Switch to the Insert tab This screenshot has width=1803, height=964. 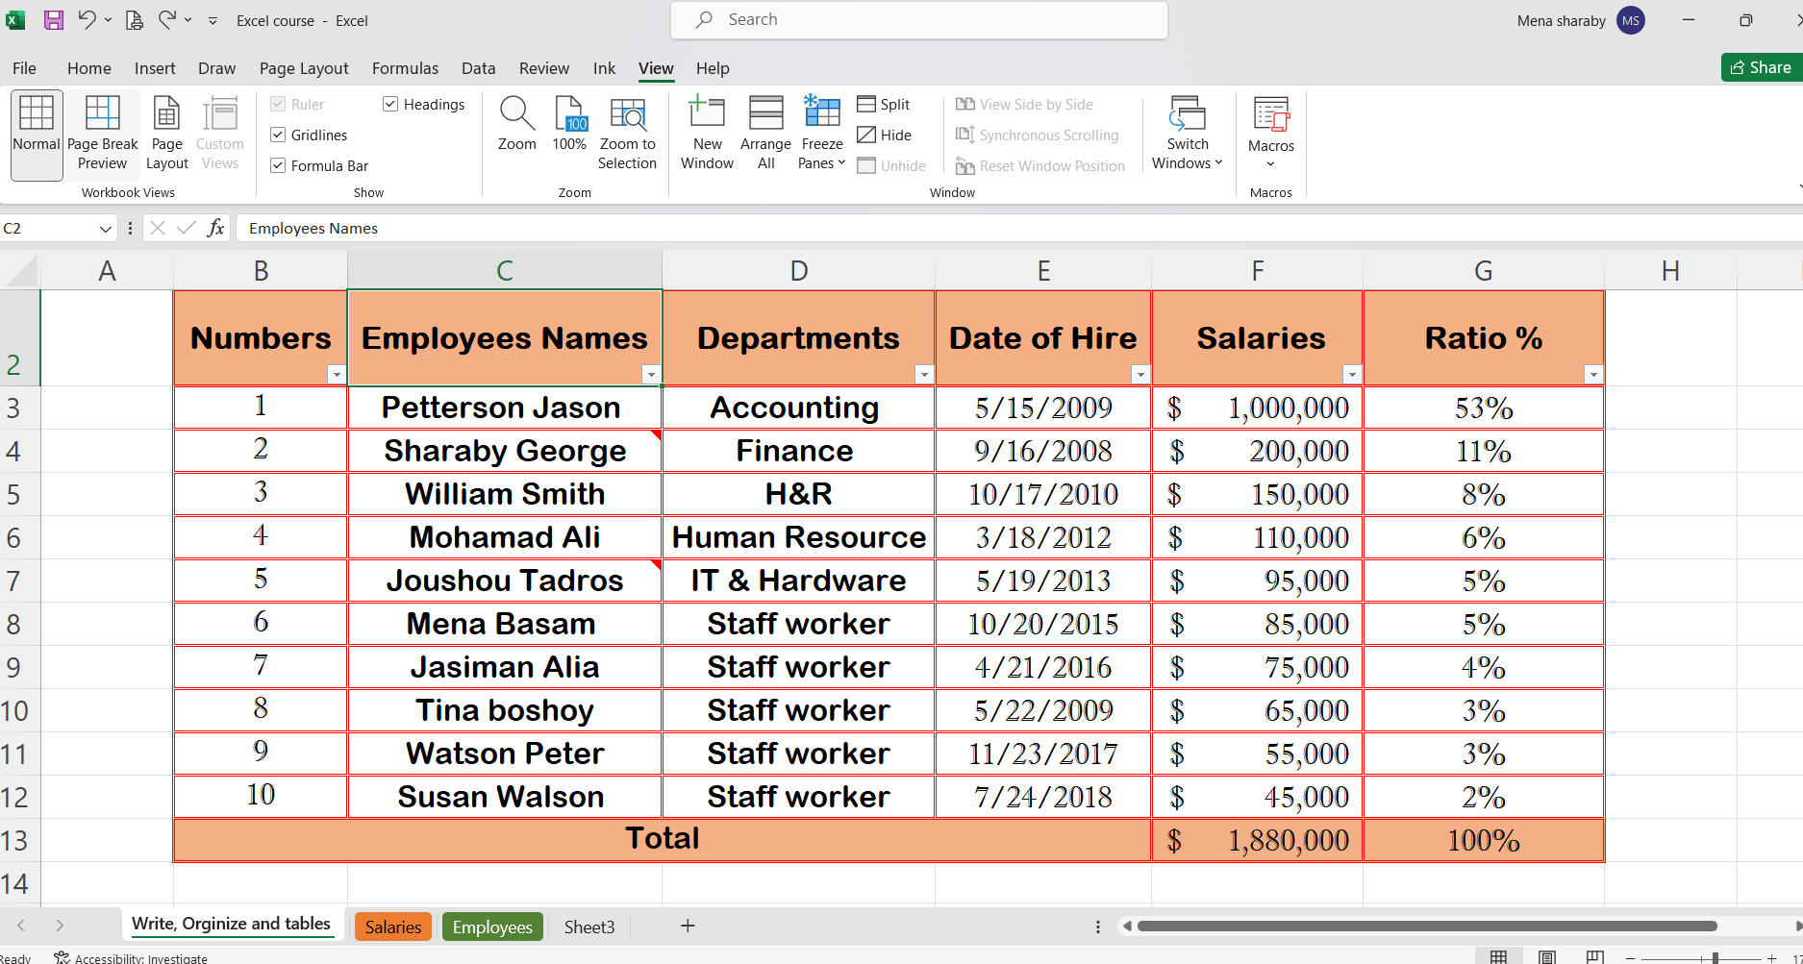(155, 68)
